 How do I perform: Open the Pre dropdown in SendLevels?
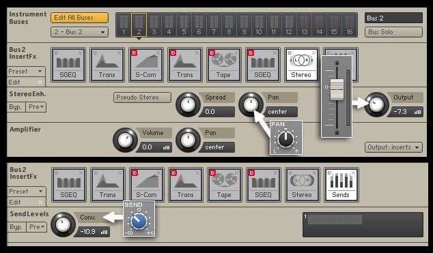click(36, 227)
